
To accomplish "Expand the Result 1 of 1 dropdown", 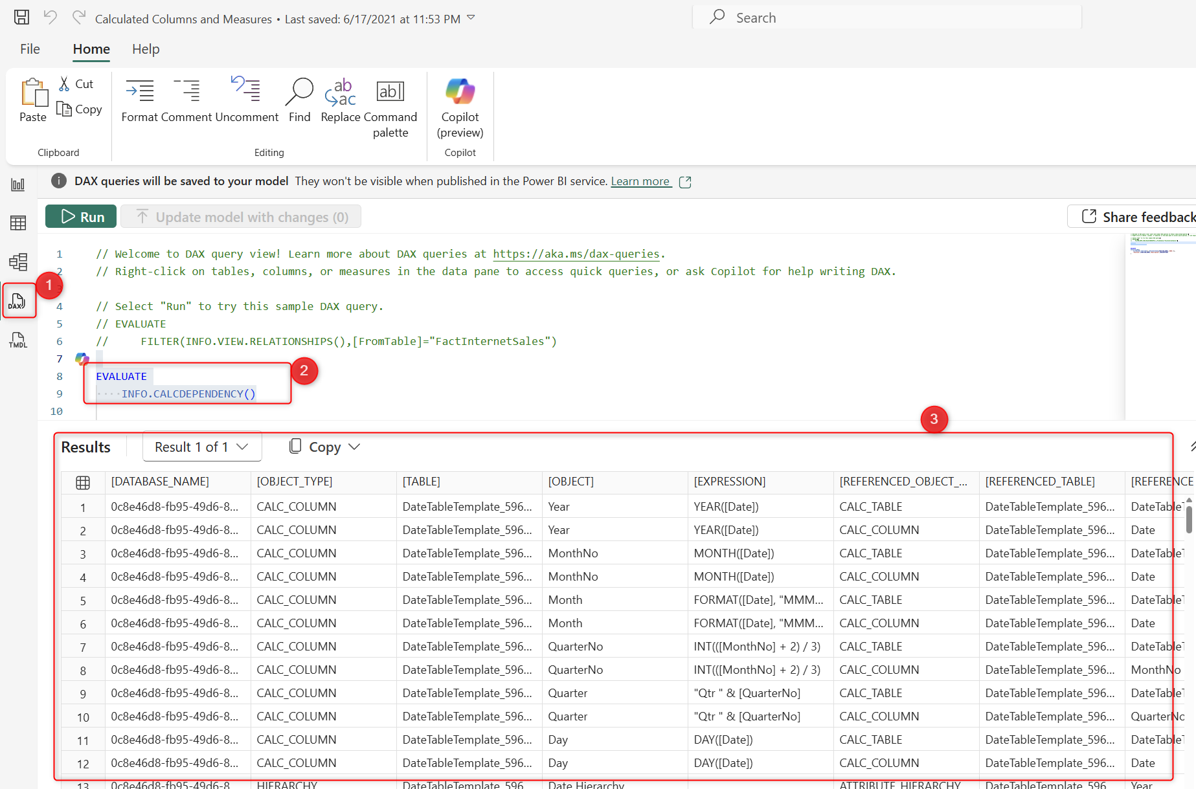I will (x=202, y=447).
